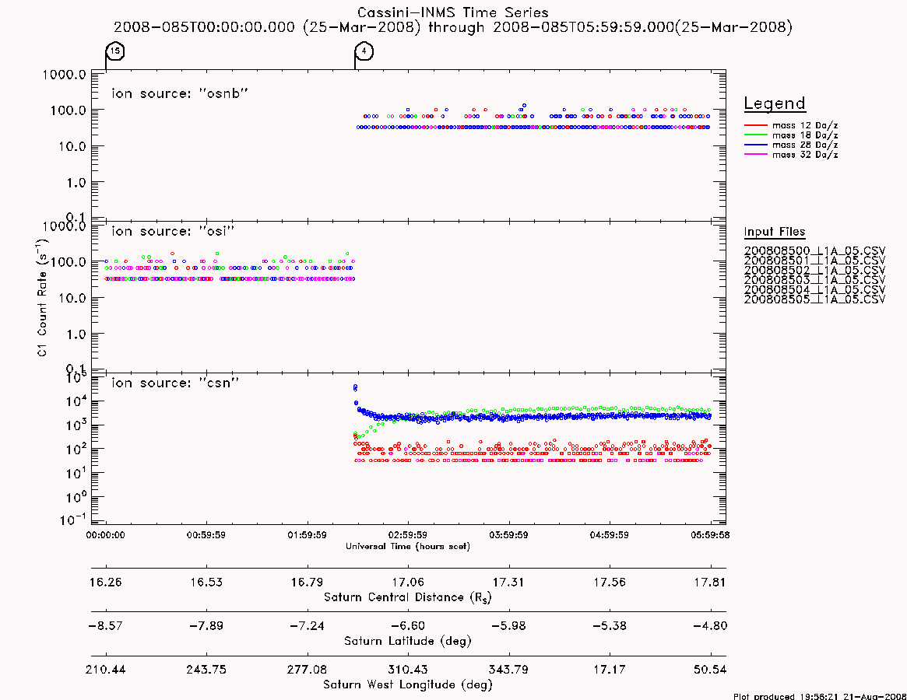This screenshot has height=700, width=907.
Task: Click the 50.54 longitude value
Action: point(710,670)
